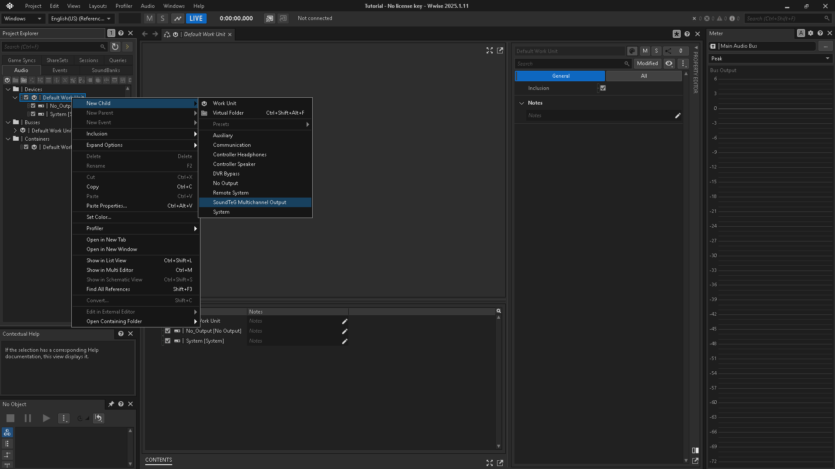This screenshot has height=469, width=835.
Task: Click the CONTENTS label at bottom
Action: point(159,460)
